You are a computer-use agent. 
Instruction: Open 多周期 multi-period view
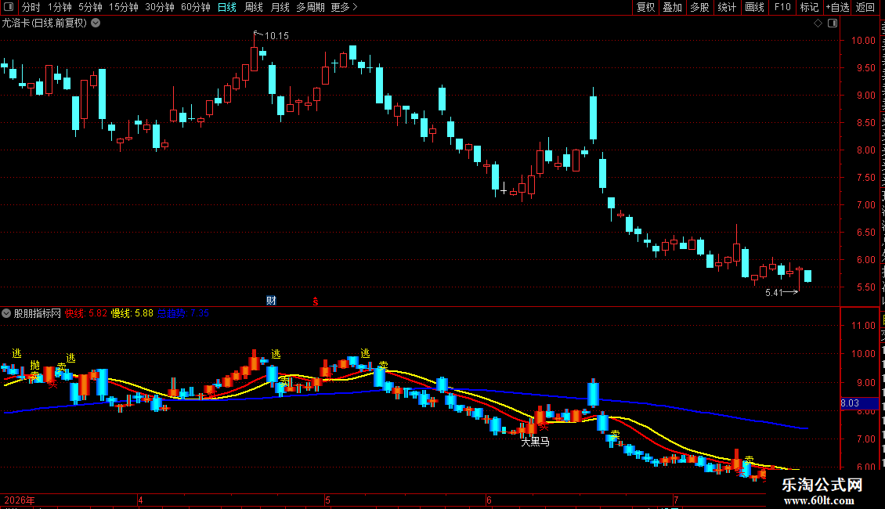310,7
